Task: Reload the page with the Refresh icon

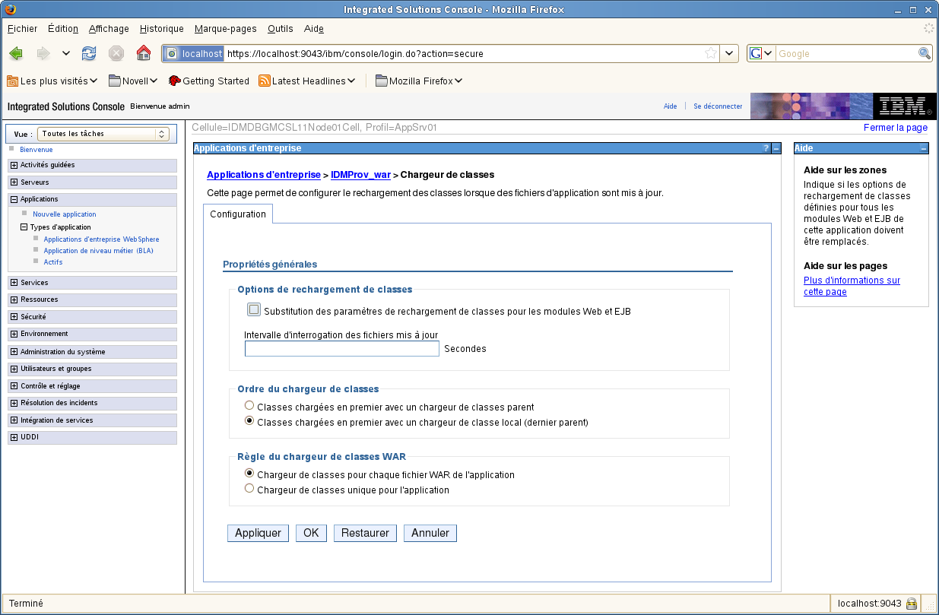Action: coord(89,53)
